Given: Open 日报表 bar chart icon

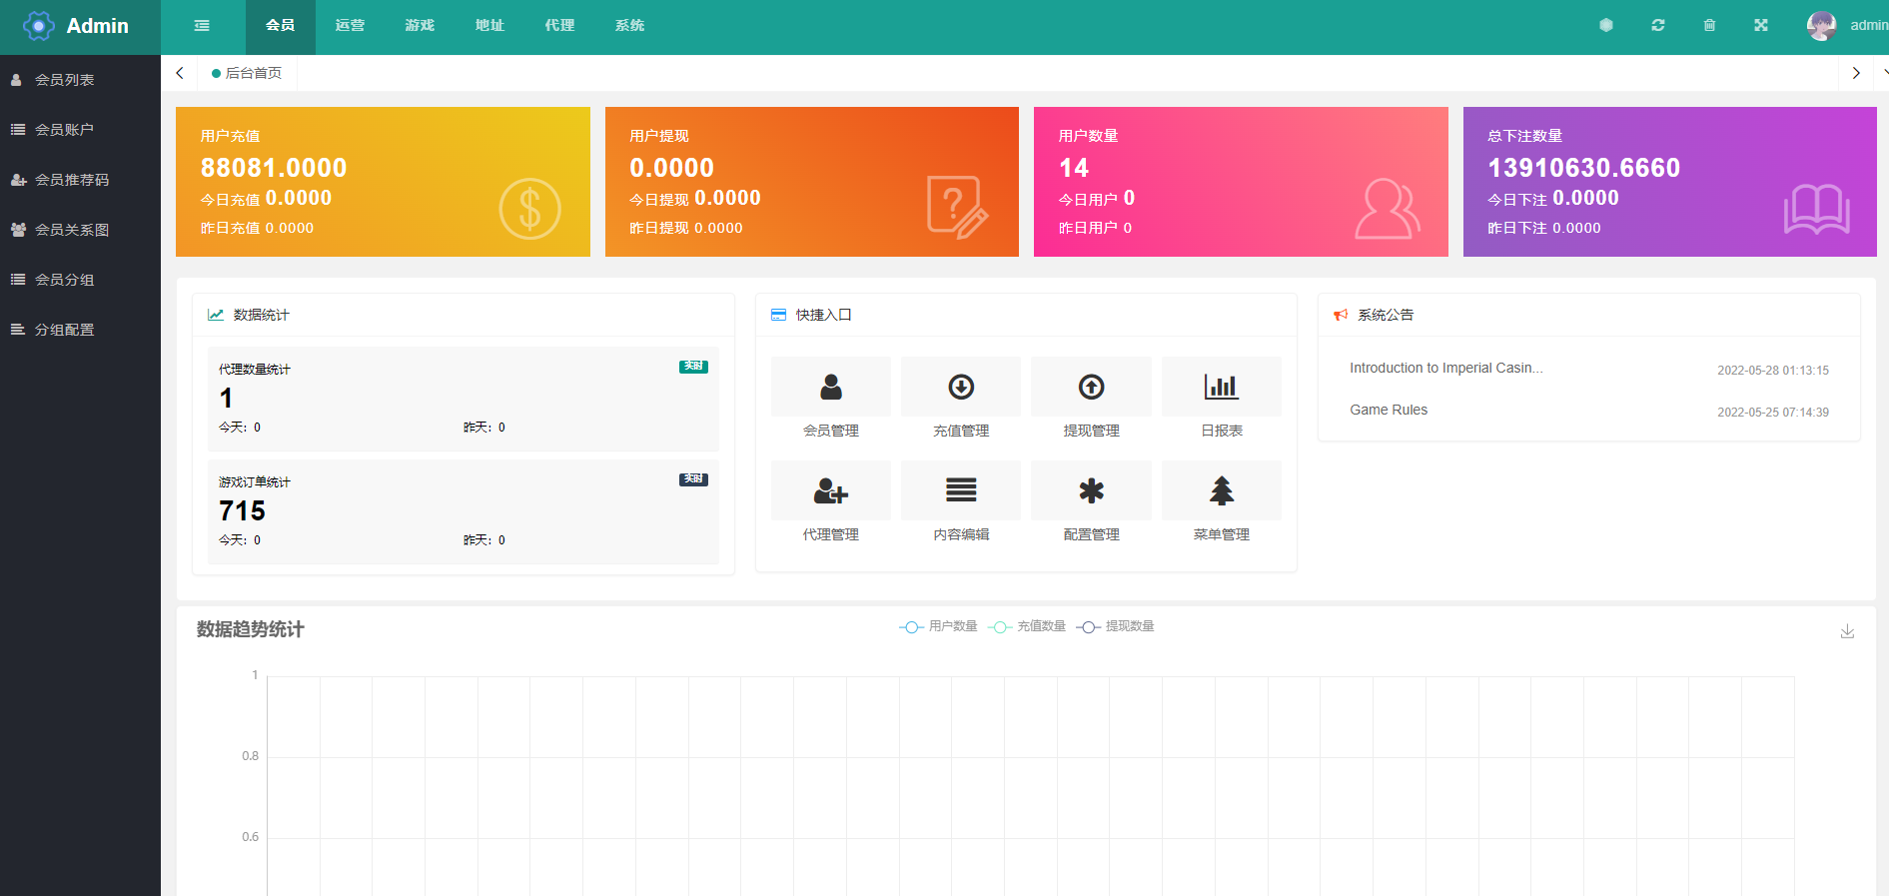Looking at the screenshot, I should pos(1222,387).
